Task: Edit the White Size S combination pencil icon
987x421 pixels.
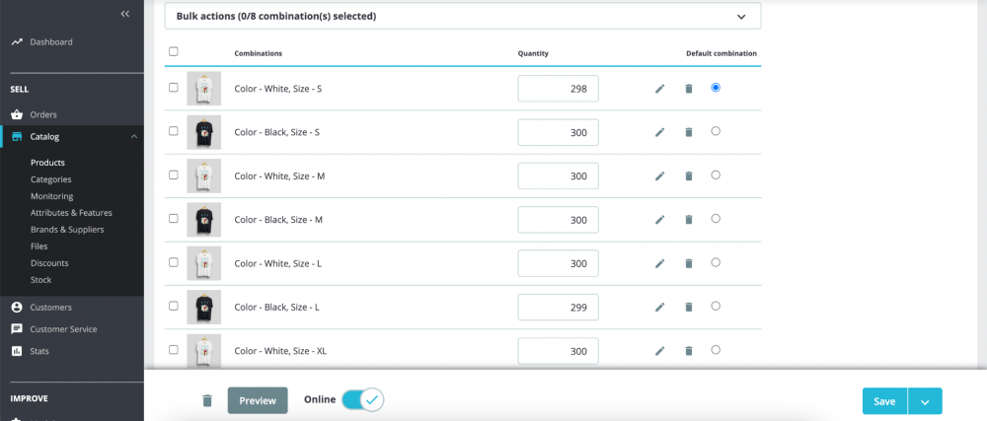Action: 659,89
